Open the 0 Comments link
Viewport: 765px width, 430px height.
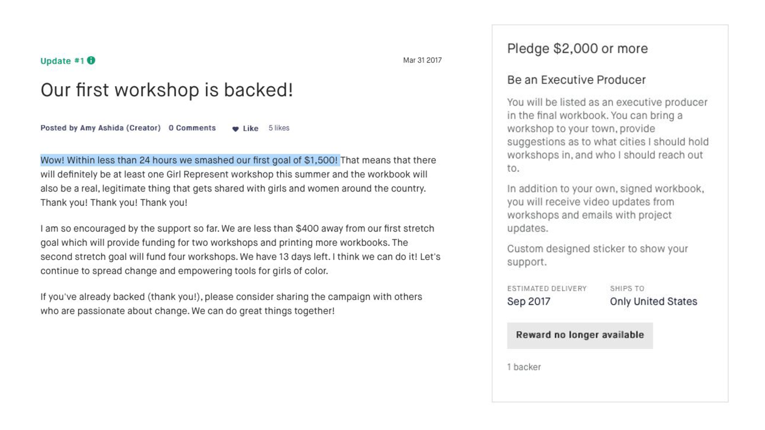(x=192, y=128)
